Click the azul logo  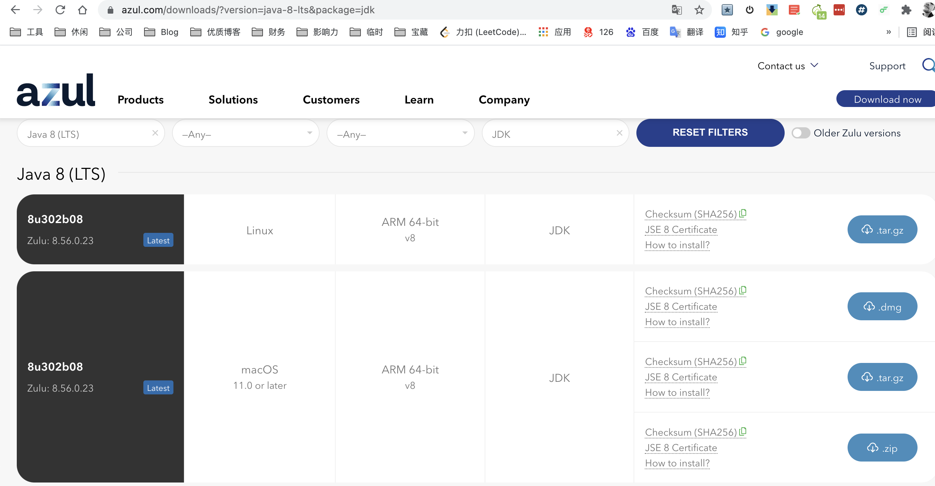coord(56,90)
